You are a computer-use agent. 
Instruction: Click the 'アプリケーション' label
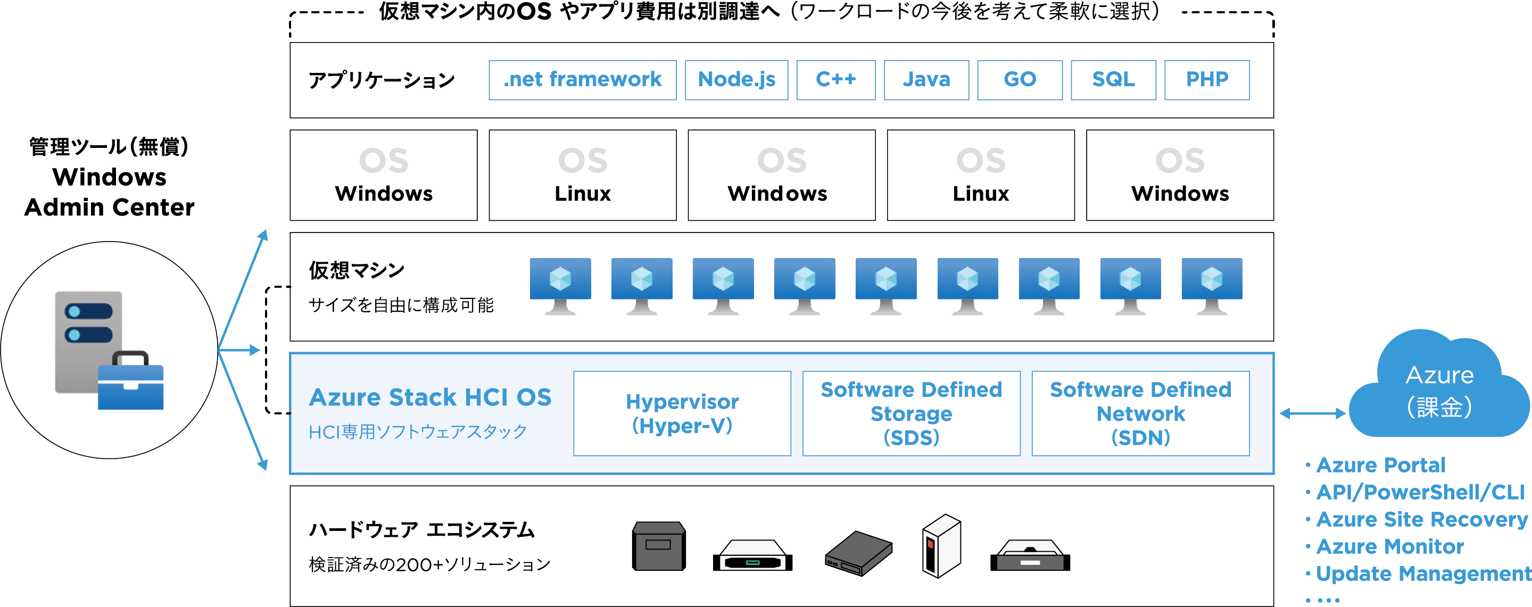pyautogui.click(x=382, y=80)
